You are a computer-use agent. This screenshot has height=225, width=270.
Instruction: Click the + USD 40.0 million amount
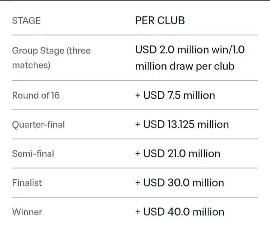(x=180, y=212)
